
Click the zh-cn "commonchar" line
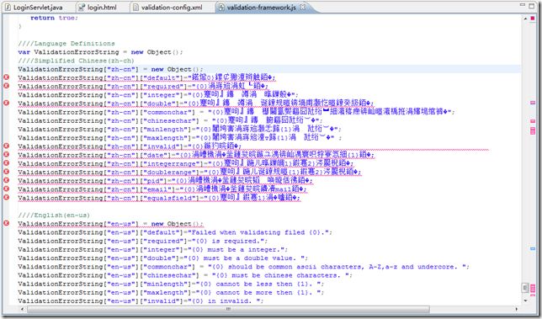pyautogui.click(x=236, y=112)
